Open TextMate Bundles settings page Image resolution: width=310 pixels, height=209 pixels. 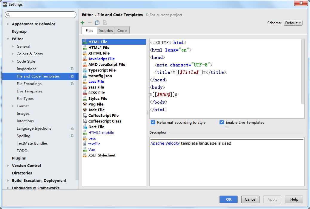pos(32,143)
